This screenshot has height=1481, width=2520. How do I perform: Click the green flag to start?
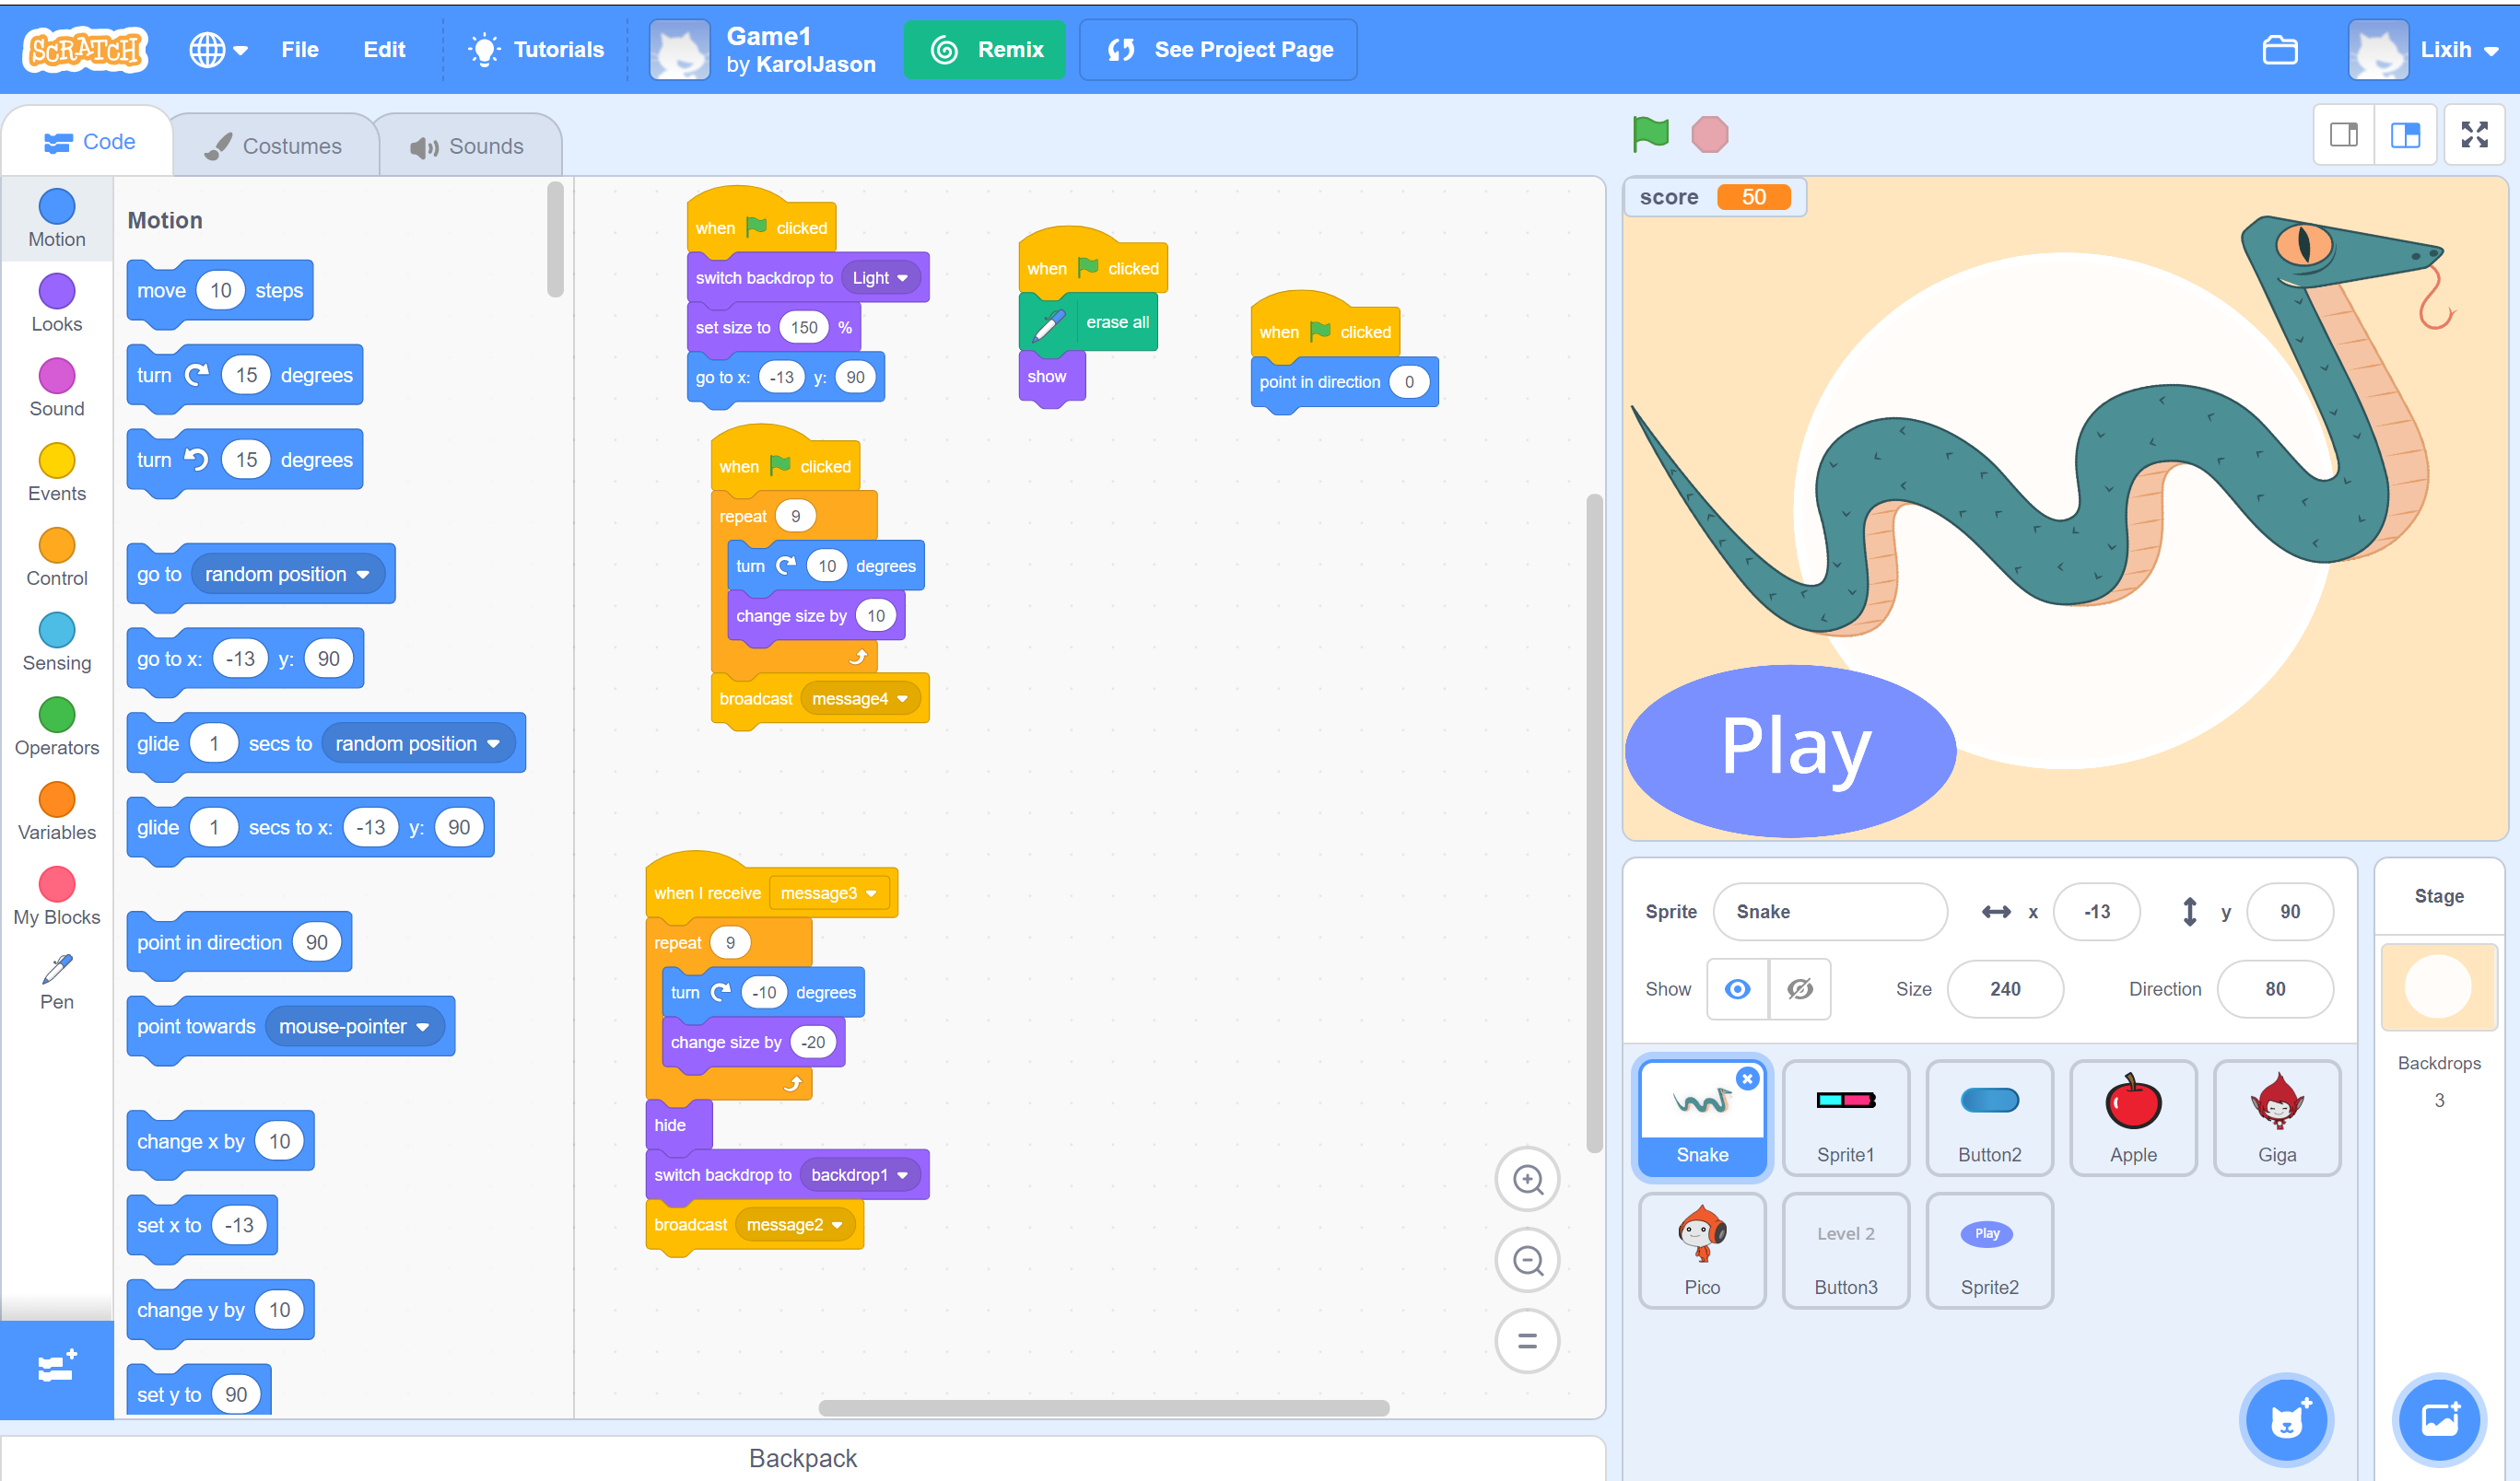click(1650, 133)
